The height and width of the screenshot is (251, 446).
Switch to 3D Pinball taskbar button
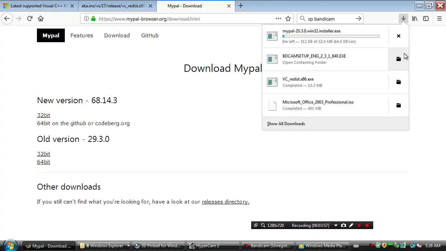pyautogui.click(x=159, y=246)
